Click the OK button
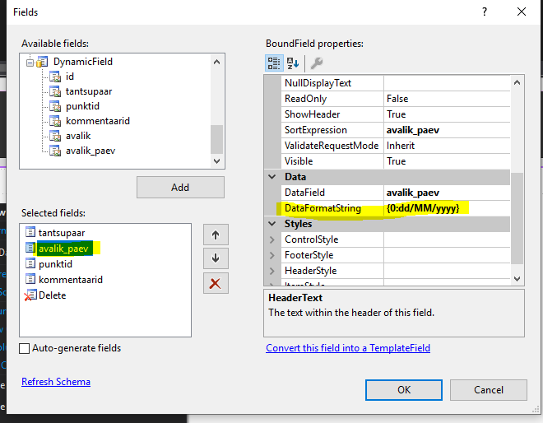Image resolution: width=543 pixels, height=423 pixels. [x=403, y=389]
